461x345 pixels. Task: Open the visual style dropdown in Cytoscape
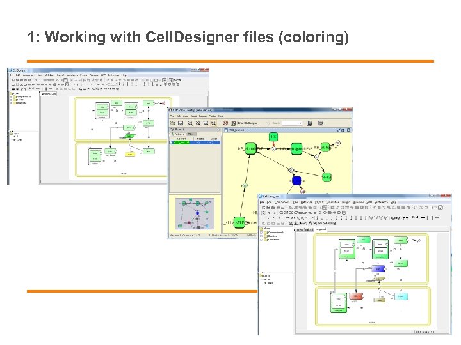pyautogui.click(x=267, y=123)
